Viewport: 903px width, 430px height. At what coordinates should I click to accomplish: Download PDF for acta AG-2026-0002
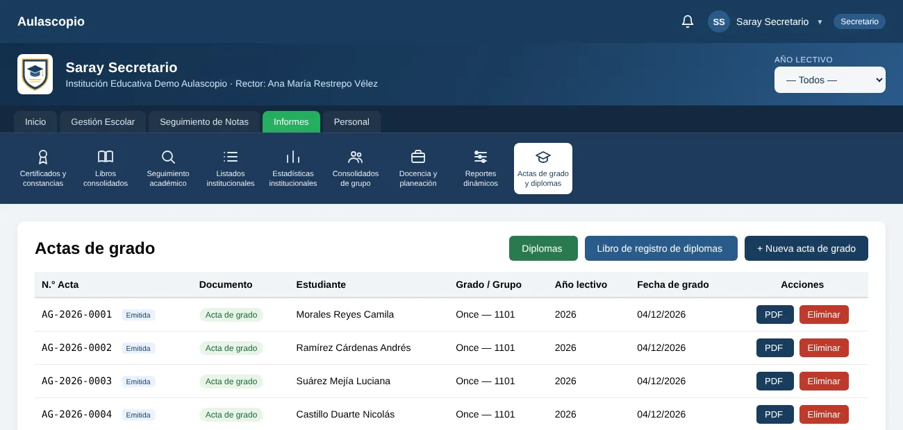tap(774, 347)
